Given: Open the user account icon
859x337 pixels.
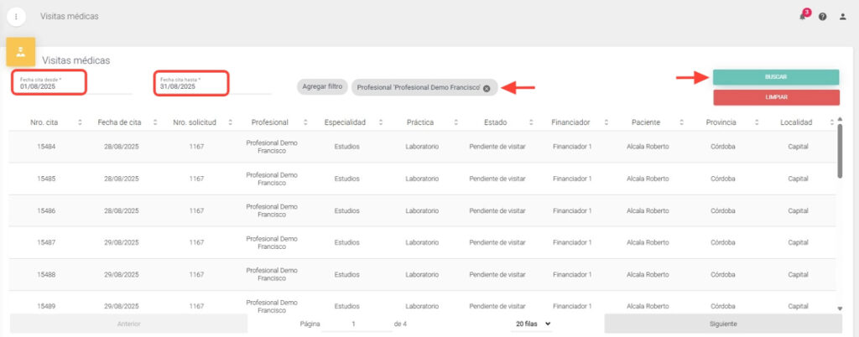Looking at the screenshot, I should pos(843,17).
